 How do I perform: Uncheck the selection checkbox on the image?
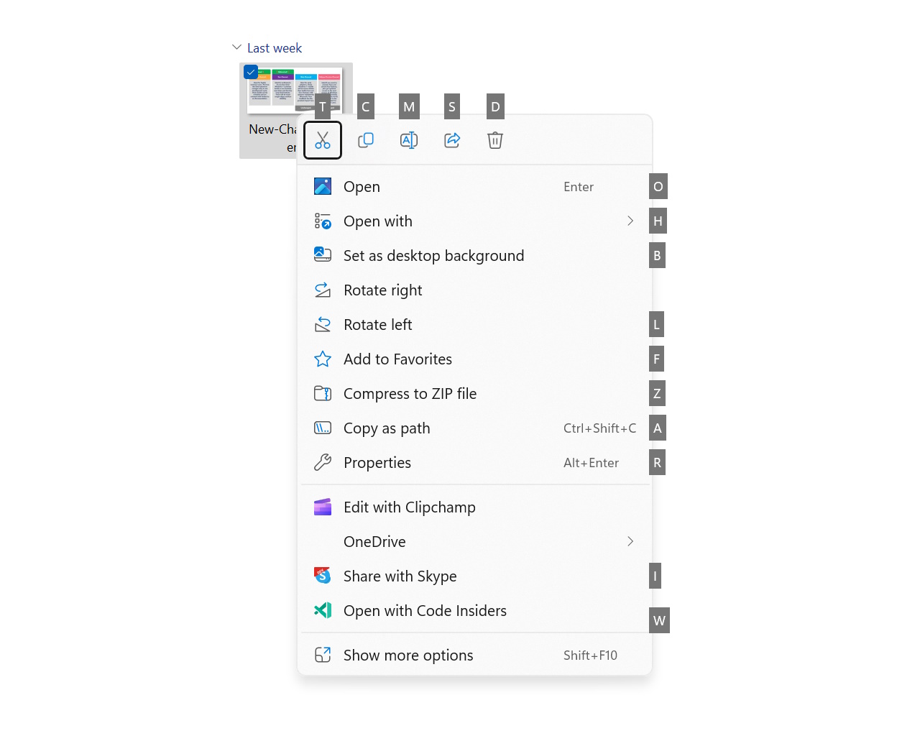click(x=251, y=72)
